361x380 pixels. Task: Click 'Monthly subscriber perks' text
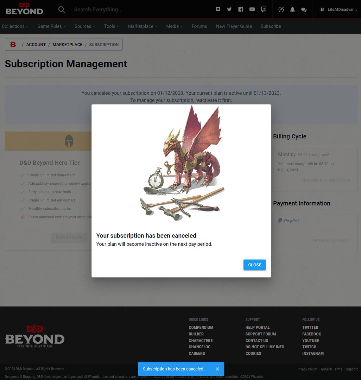click(x=50, y=209)
